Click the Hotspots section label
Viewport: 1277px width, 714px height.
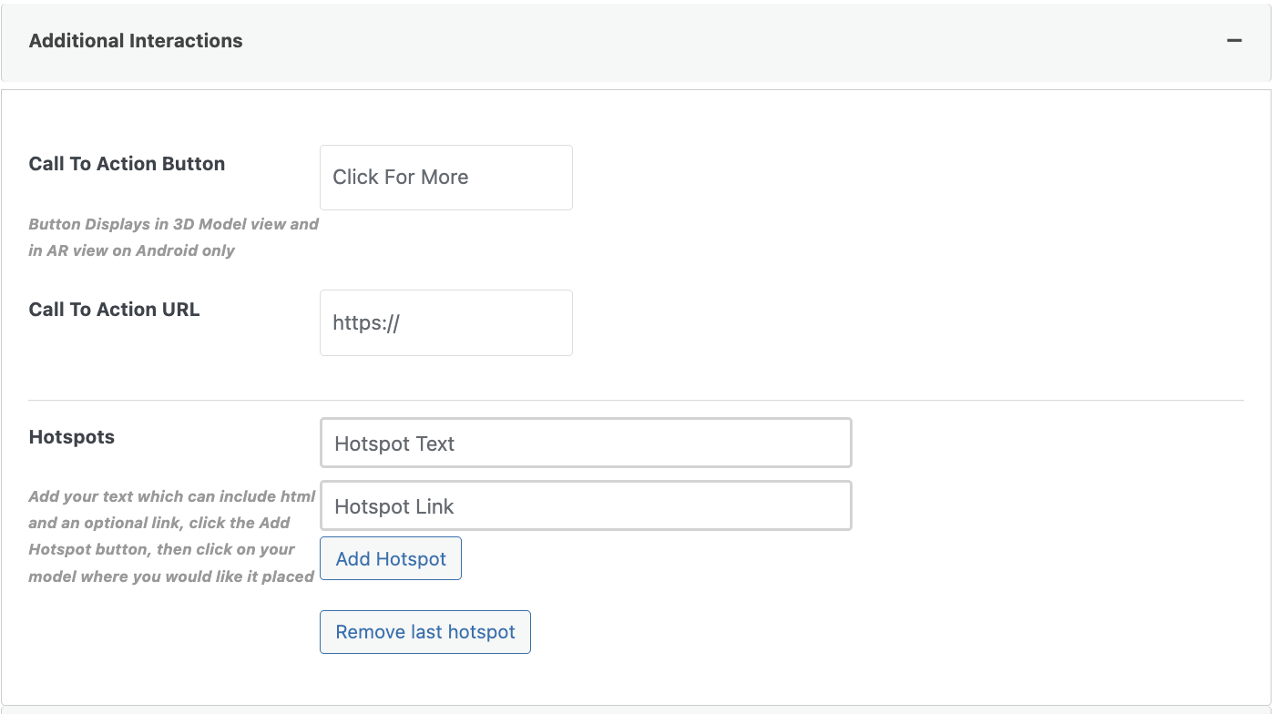point(72,437)
